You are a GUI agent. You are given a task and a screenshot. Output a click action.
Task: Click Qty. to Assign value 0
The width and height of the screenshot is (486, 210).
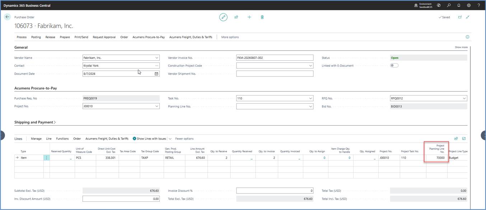[324, 158]
